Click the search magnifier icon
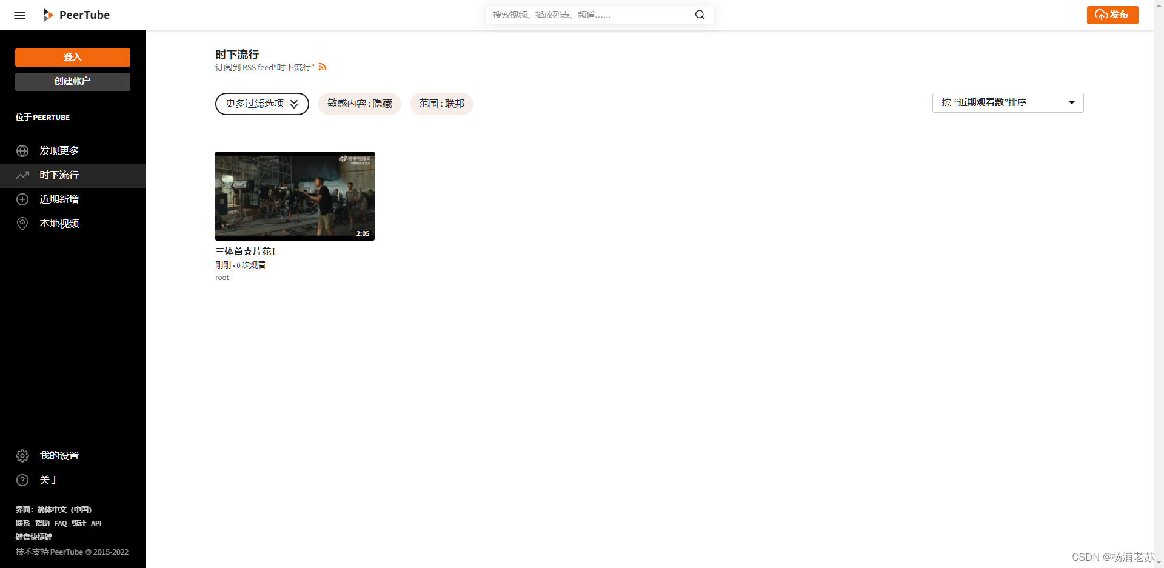 [x=700, y=15]
